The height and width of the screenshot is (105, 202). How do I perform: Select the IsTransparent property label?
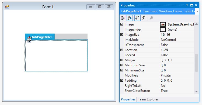(134, 45)
